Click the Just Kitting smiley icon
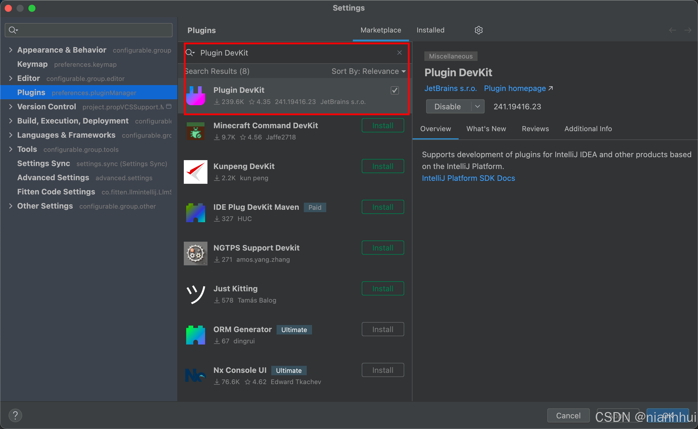The height and width of the screenshot is (429, 698). click(x=195, y=294)
